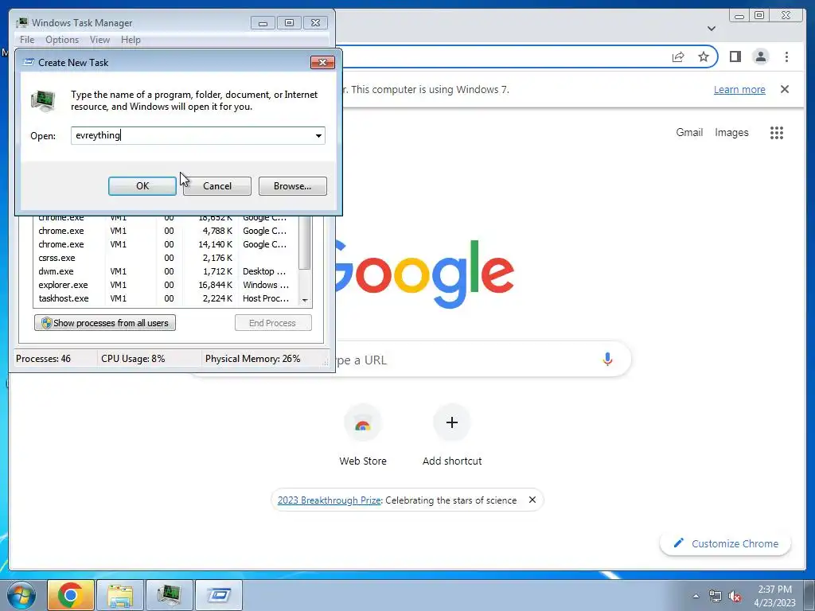Viewport: 815px width, 611px height.
Task: Click Show processes from all users
Action: (105, 323)
